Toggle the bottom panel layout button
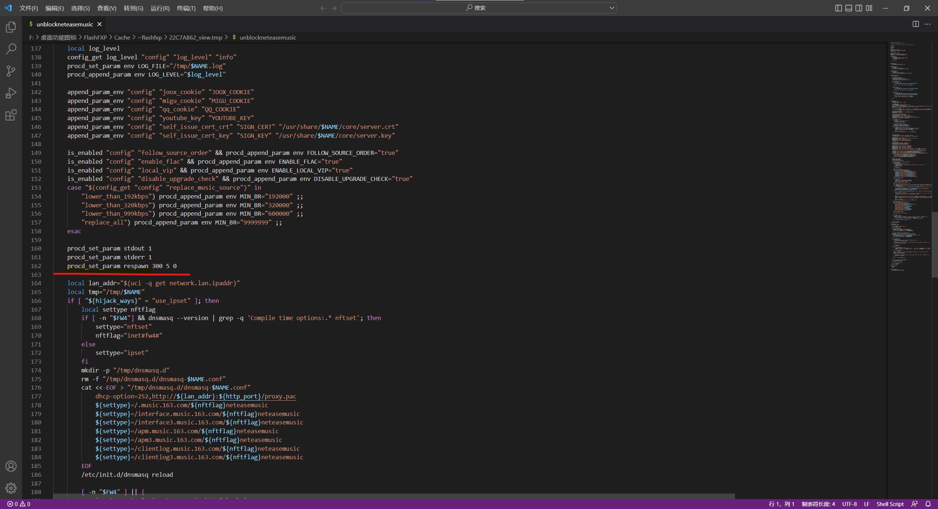The width and height of the screenshot is (938, 509). click(849, 8)
